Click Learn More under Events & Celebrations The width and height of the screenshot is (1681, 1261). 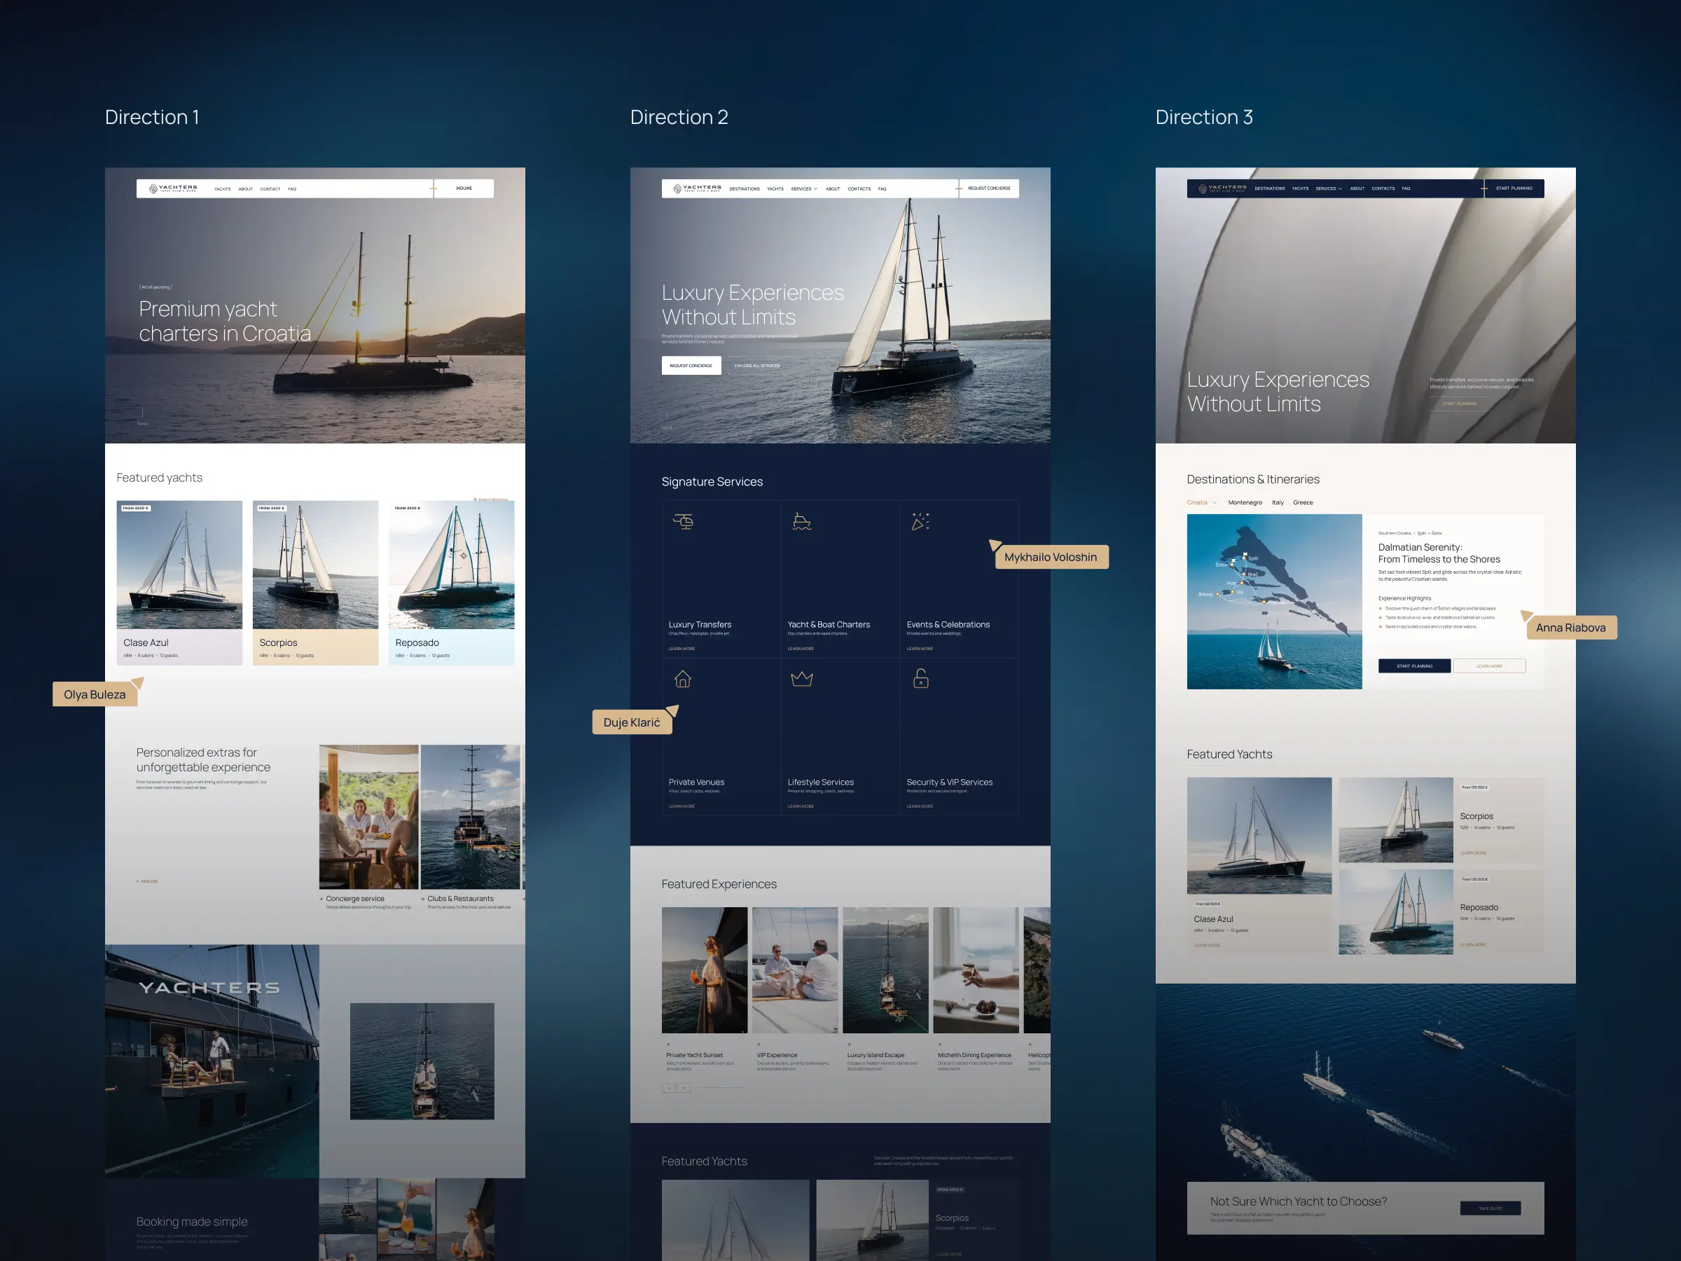click(920, 648)
